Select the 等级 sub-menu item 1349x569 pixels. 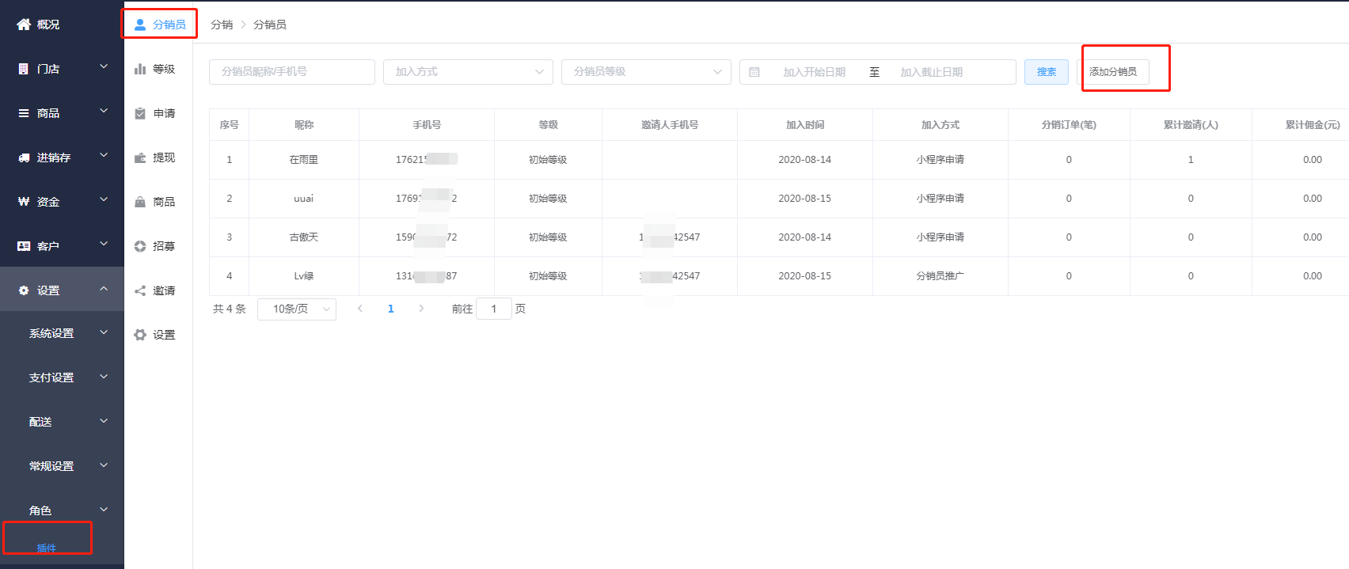pos(164,69)
